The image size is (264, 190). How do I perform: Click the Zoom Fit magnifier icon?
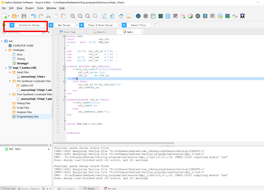pyautogui.click(x=87, y=16)
